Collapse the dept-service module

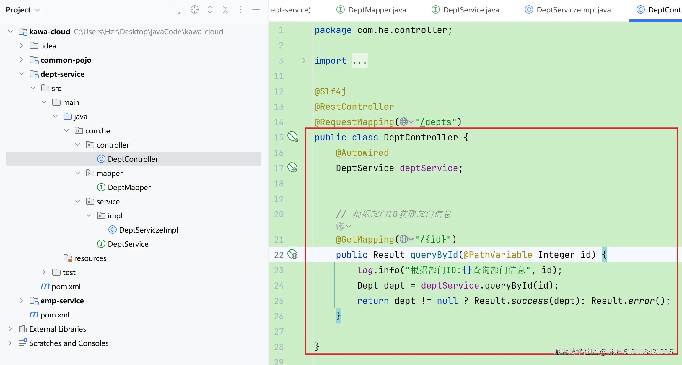[x=21, y=74]
